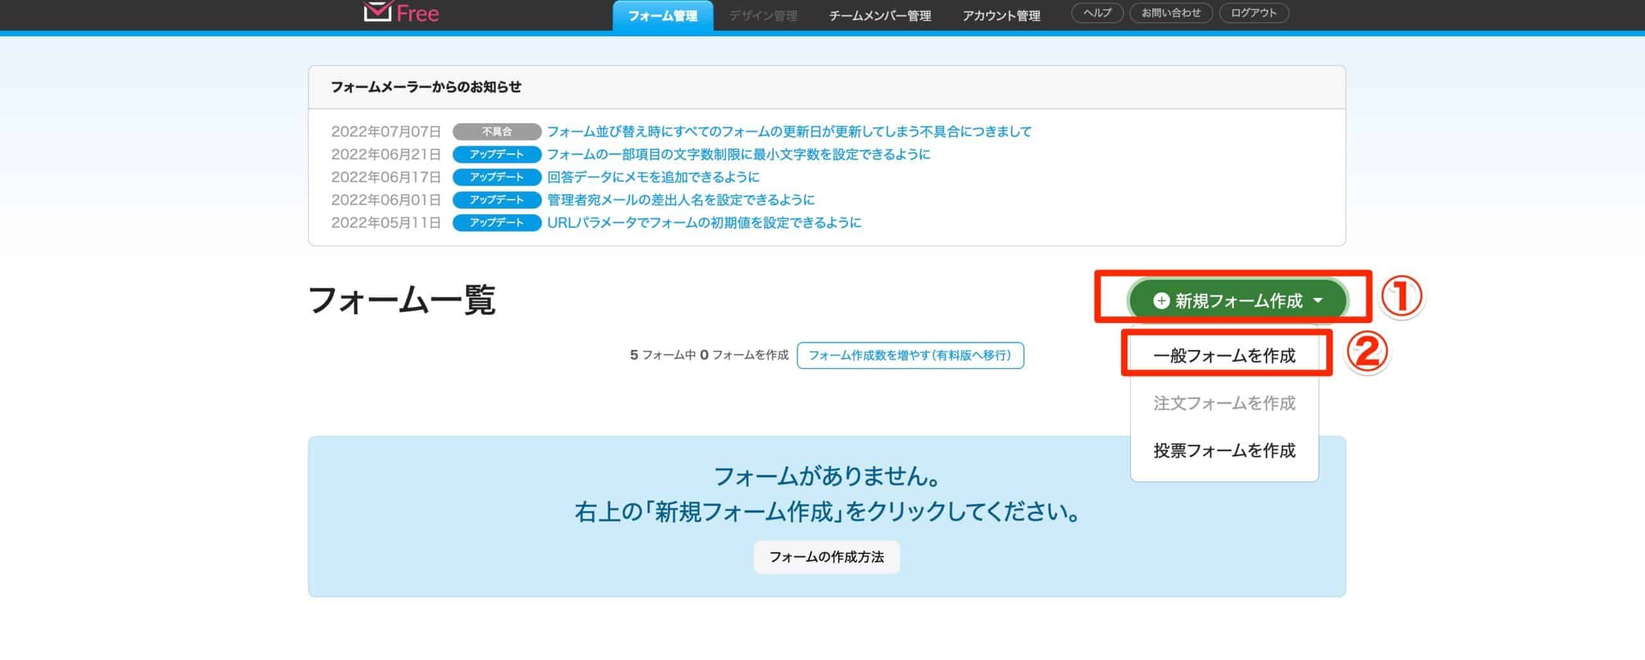Select 投票フォームを作成 from the dropdown menu
Viewport: 1645px width, 660px height.
[x=1224, y=451]
